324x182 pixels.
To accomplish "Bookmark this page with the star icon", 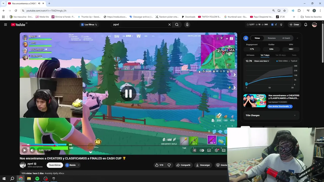I will 285,11.
